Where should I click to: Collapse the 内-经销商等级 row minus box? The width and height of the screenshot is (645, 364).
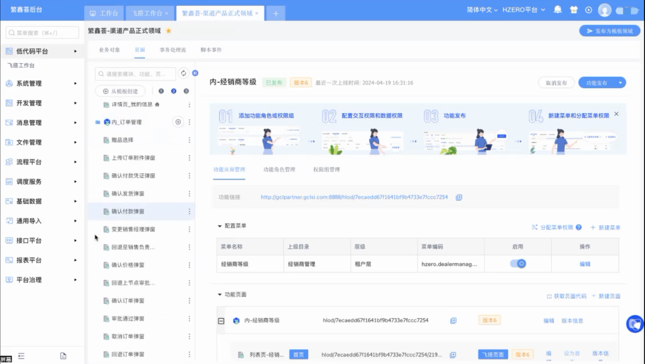click(x=221, y=321)
